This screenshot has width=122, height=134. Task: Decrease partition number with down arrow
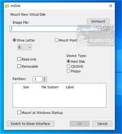pyautogui.click(x=44, y=80)
